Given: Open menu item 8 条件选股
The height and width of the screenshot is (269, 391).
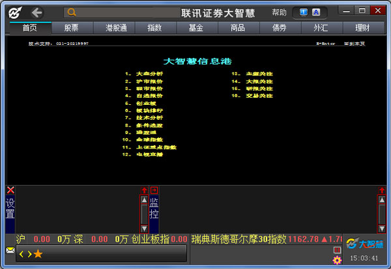Looking at the screenshot, I should (x=144, y=125).
